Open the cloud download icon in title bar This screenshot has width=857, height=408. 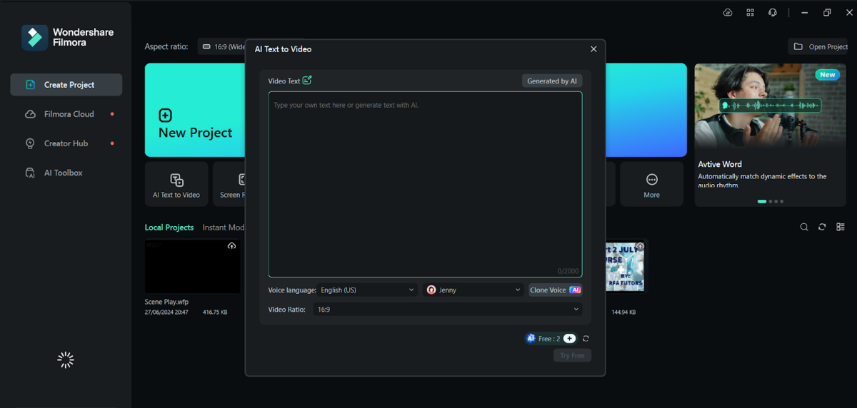[x=728, y=13]
